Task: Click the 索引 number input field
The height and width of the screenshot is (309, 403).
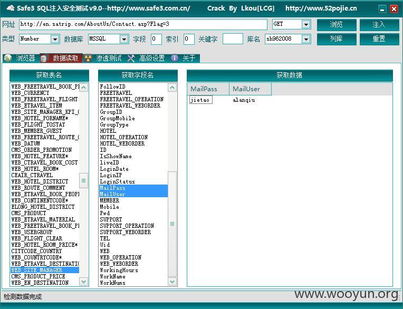Action: click(x=189, y=39)
